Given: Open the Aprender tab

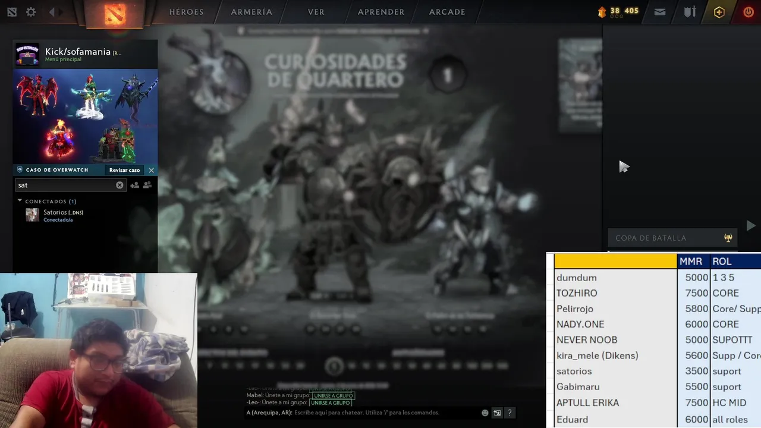Looking at the screenshot, I should pyautogui.click(x=381, y=12).
